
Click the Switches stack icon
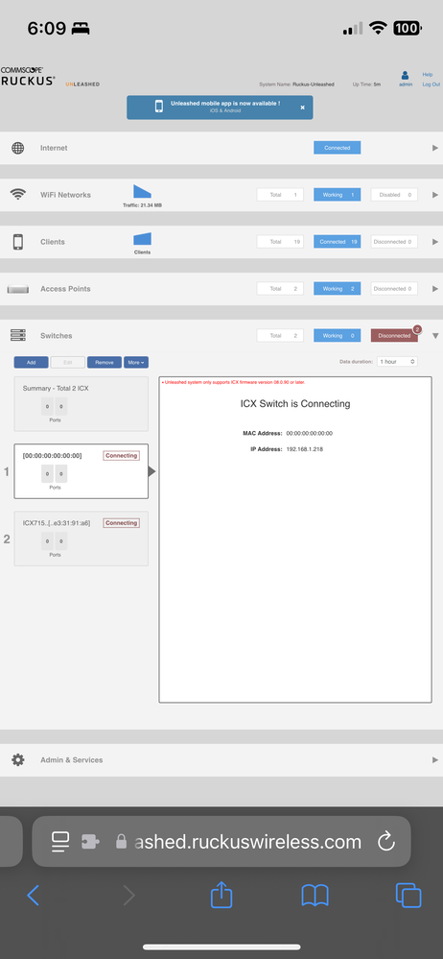17,335
